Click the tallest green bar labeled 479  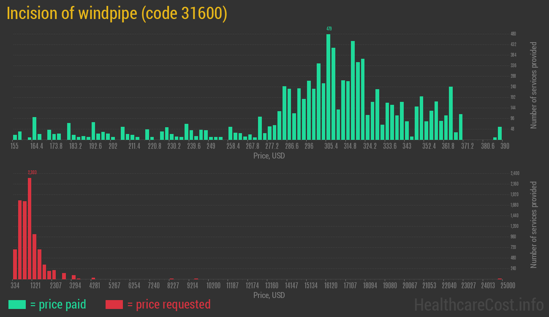(329, 87)
